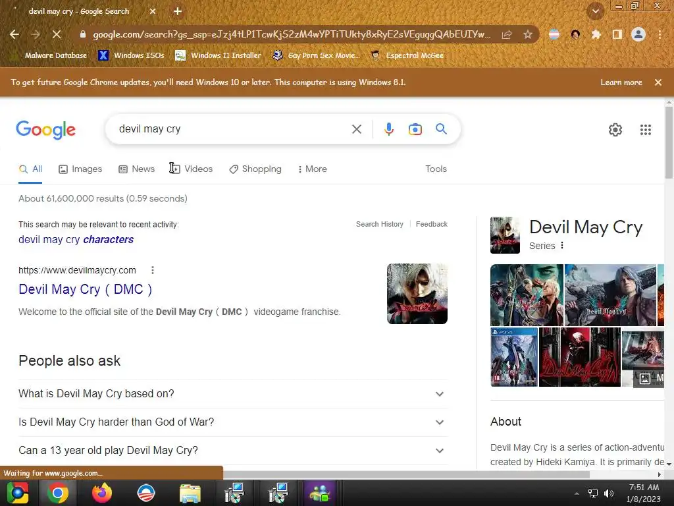Expand Is Devil May Cry harder than God of War

tap(233, 422)
